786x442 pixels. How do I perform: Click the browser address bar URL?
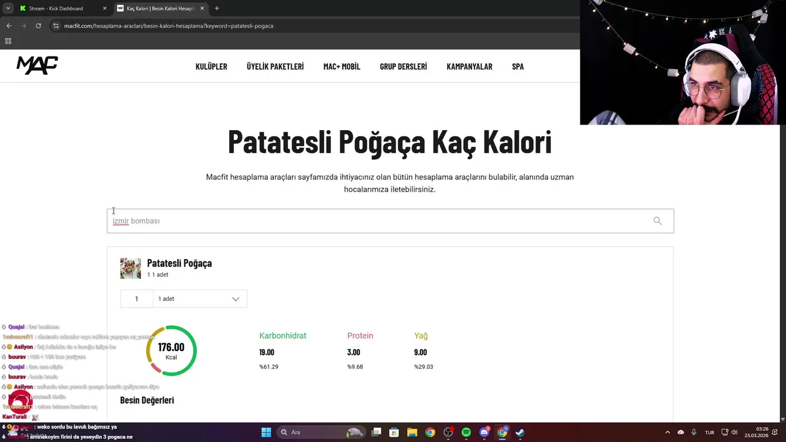pos(168,26)
